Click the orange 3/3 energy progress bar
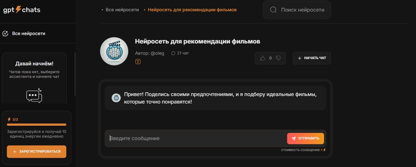 click(37, 124)
